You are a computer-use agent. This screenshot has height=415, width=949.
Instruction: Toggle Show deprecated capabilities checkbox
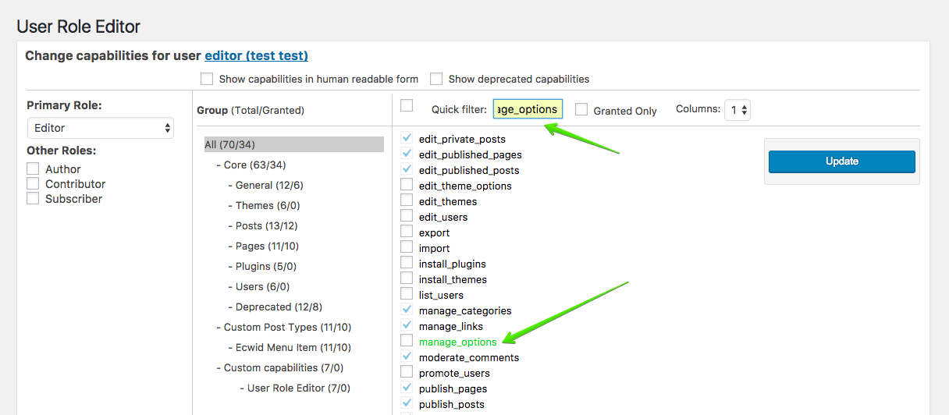click(436, 79)
